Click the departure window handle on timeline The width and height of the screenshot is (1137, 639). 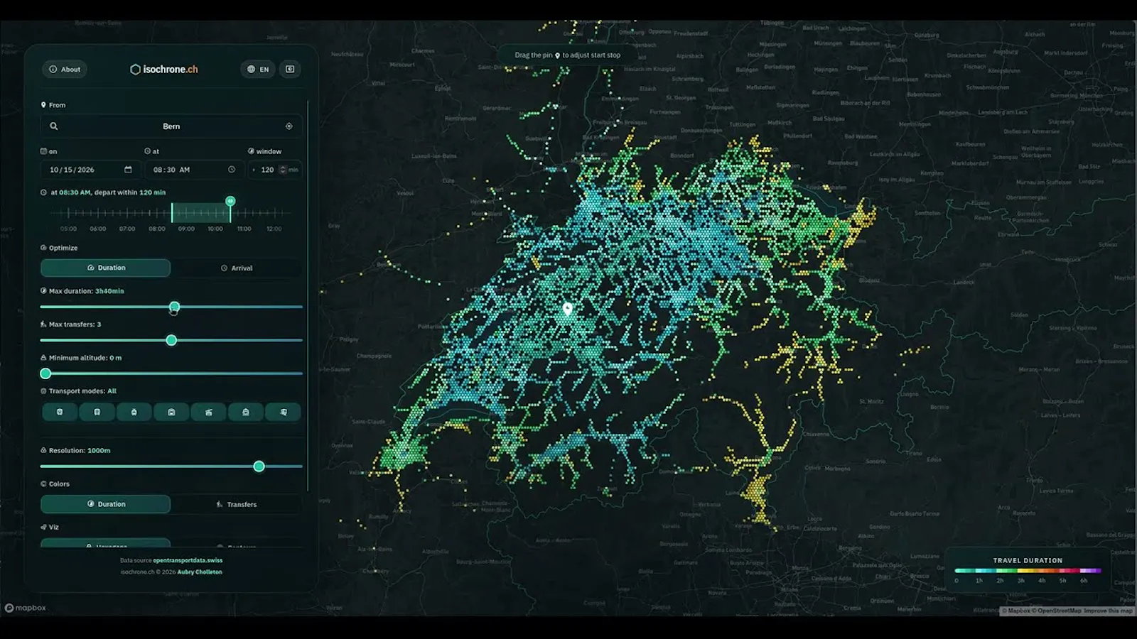[x=230, y=201]
